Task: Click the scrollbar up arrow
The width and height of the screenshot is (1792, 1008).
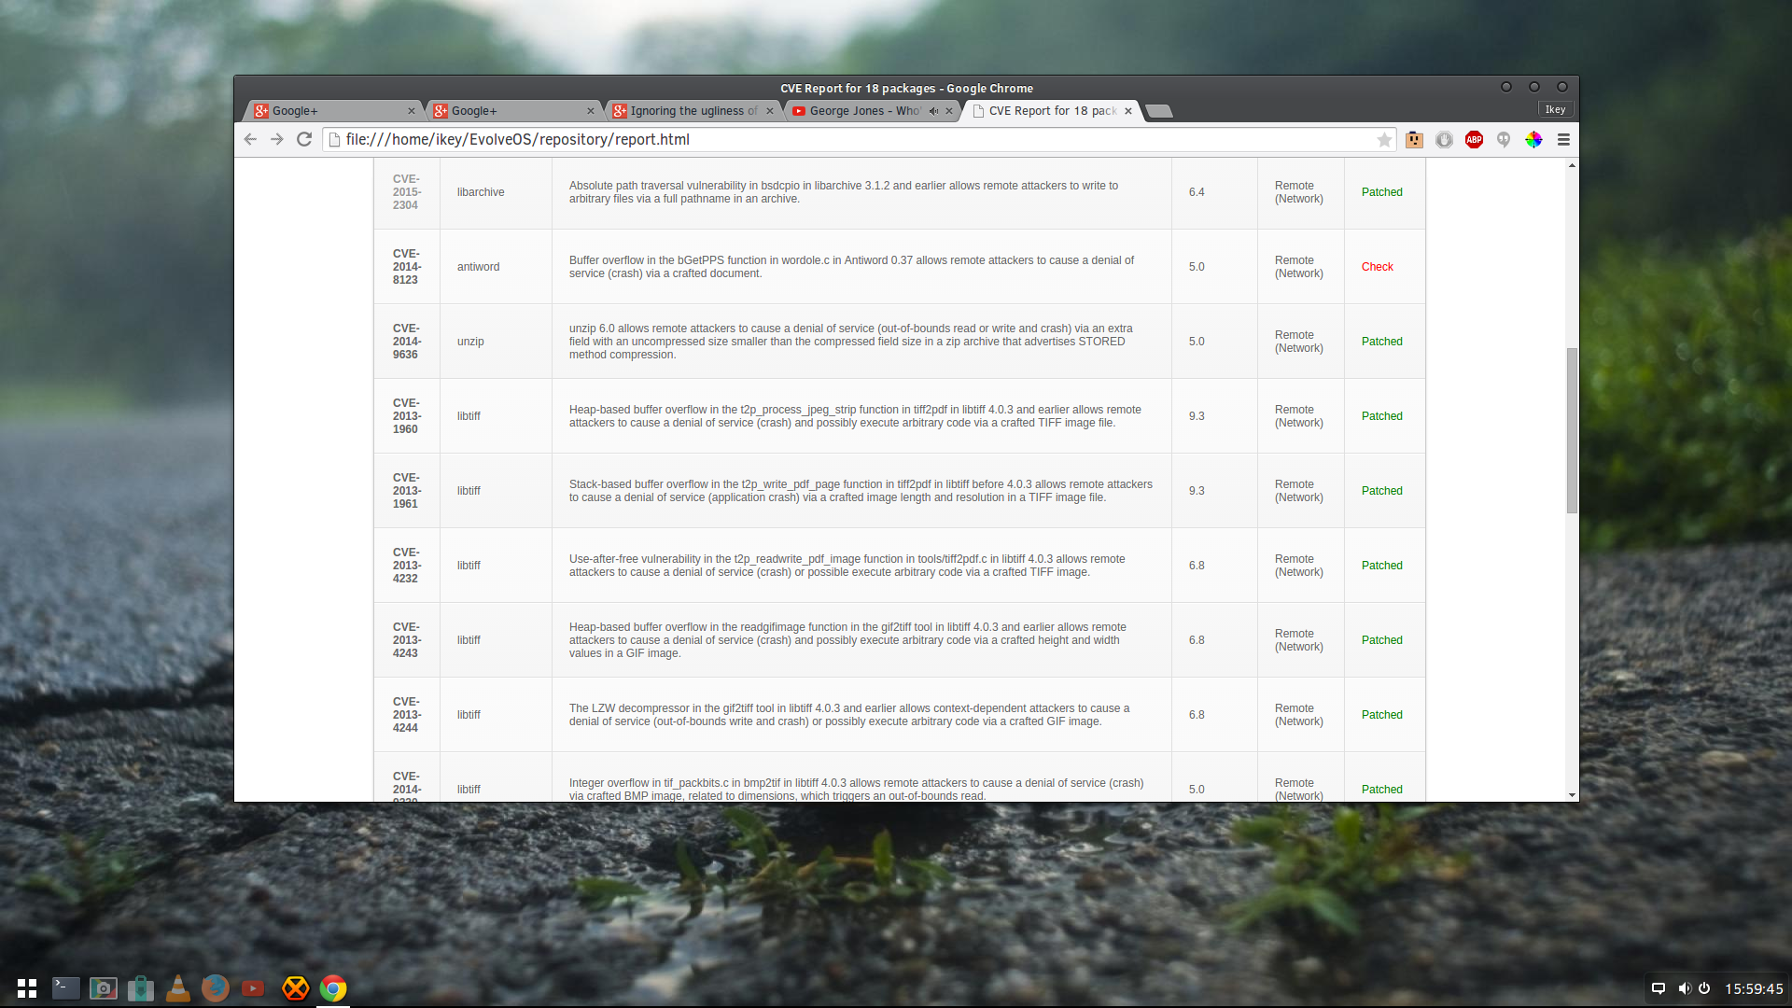Action: pos(1572,165)
